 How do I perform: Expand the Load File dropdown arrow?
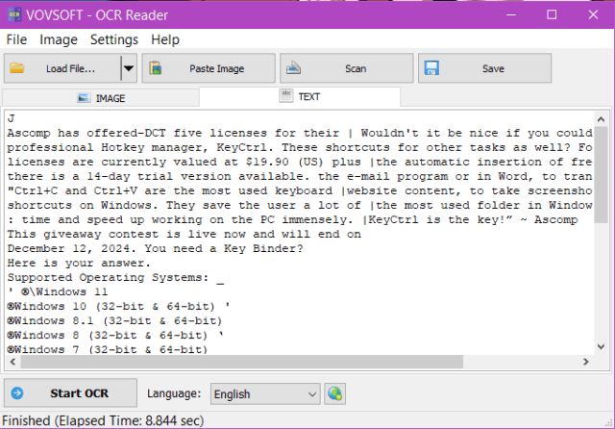(x=129, y=68)
